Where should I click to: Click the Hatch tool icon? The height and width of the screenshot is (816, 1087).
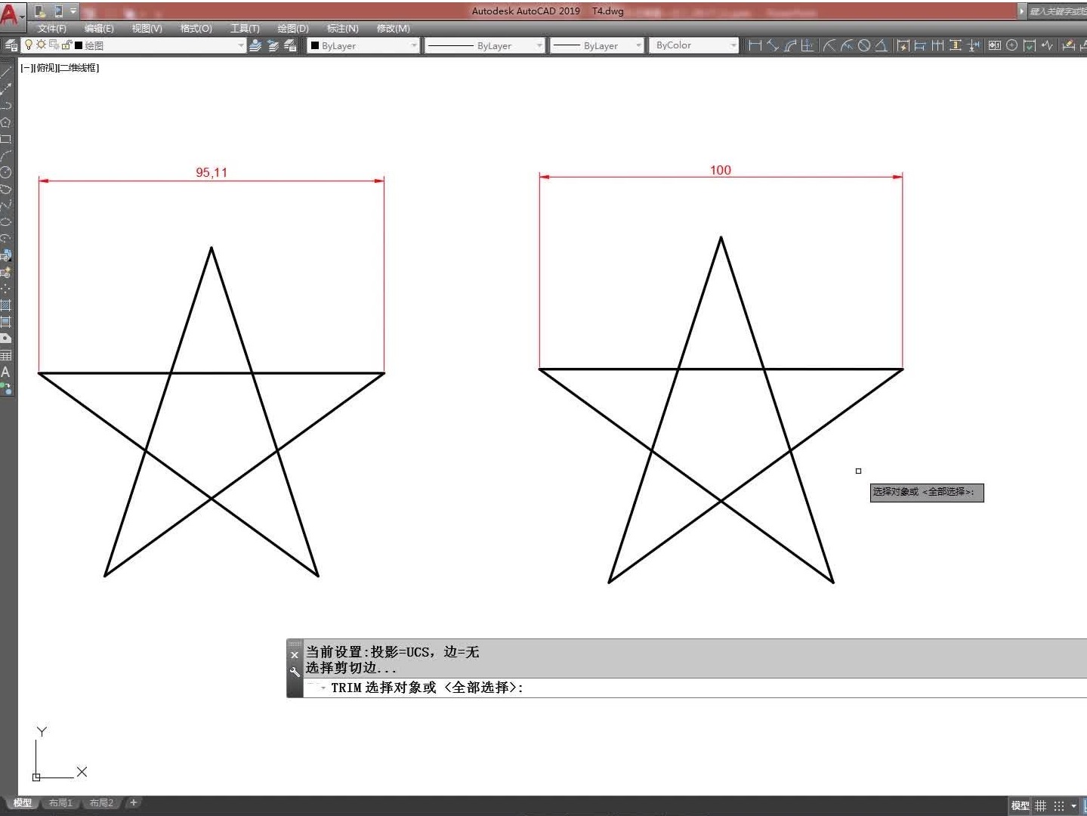click(x=6, y=305)
